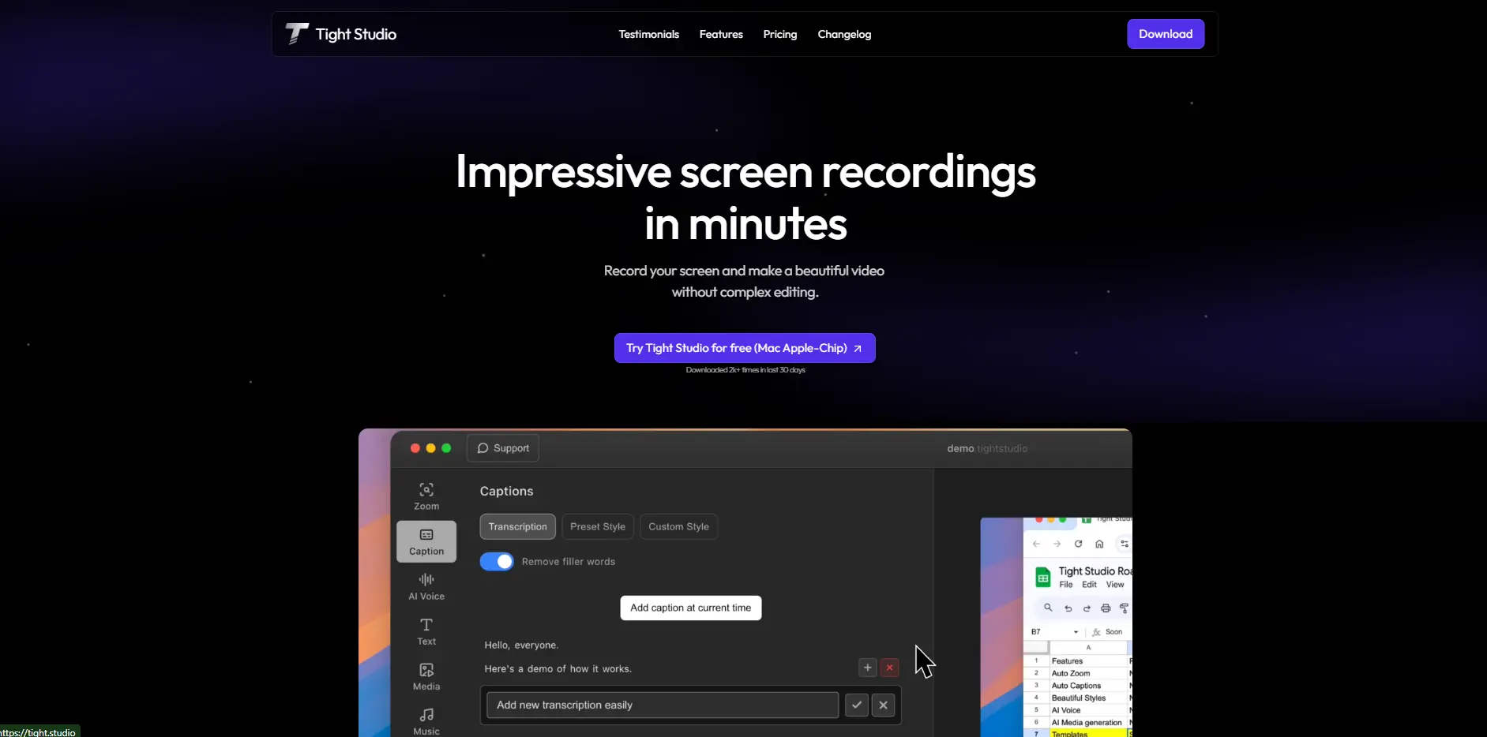Switch to the Transcription tab
The width and height of the screenshot is (1487, 737).
click(x=517, y=526)
